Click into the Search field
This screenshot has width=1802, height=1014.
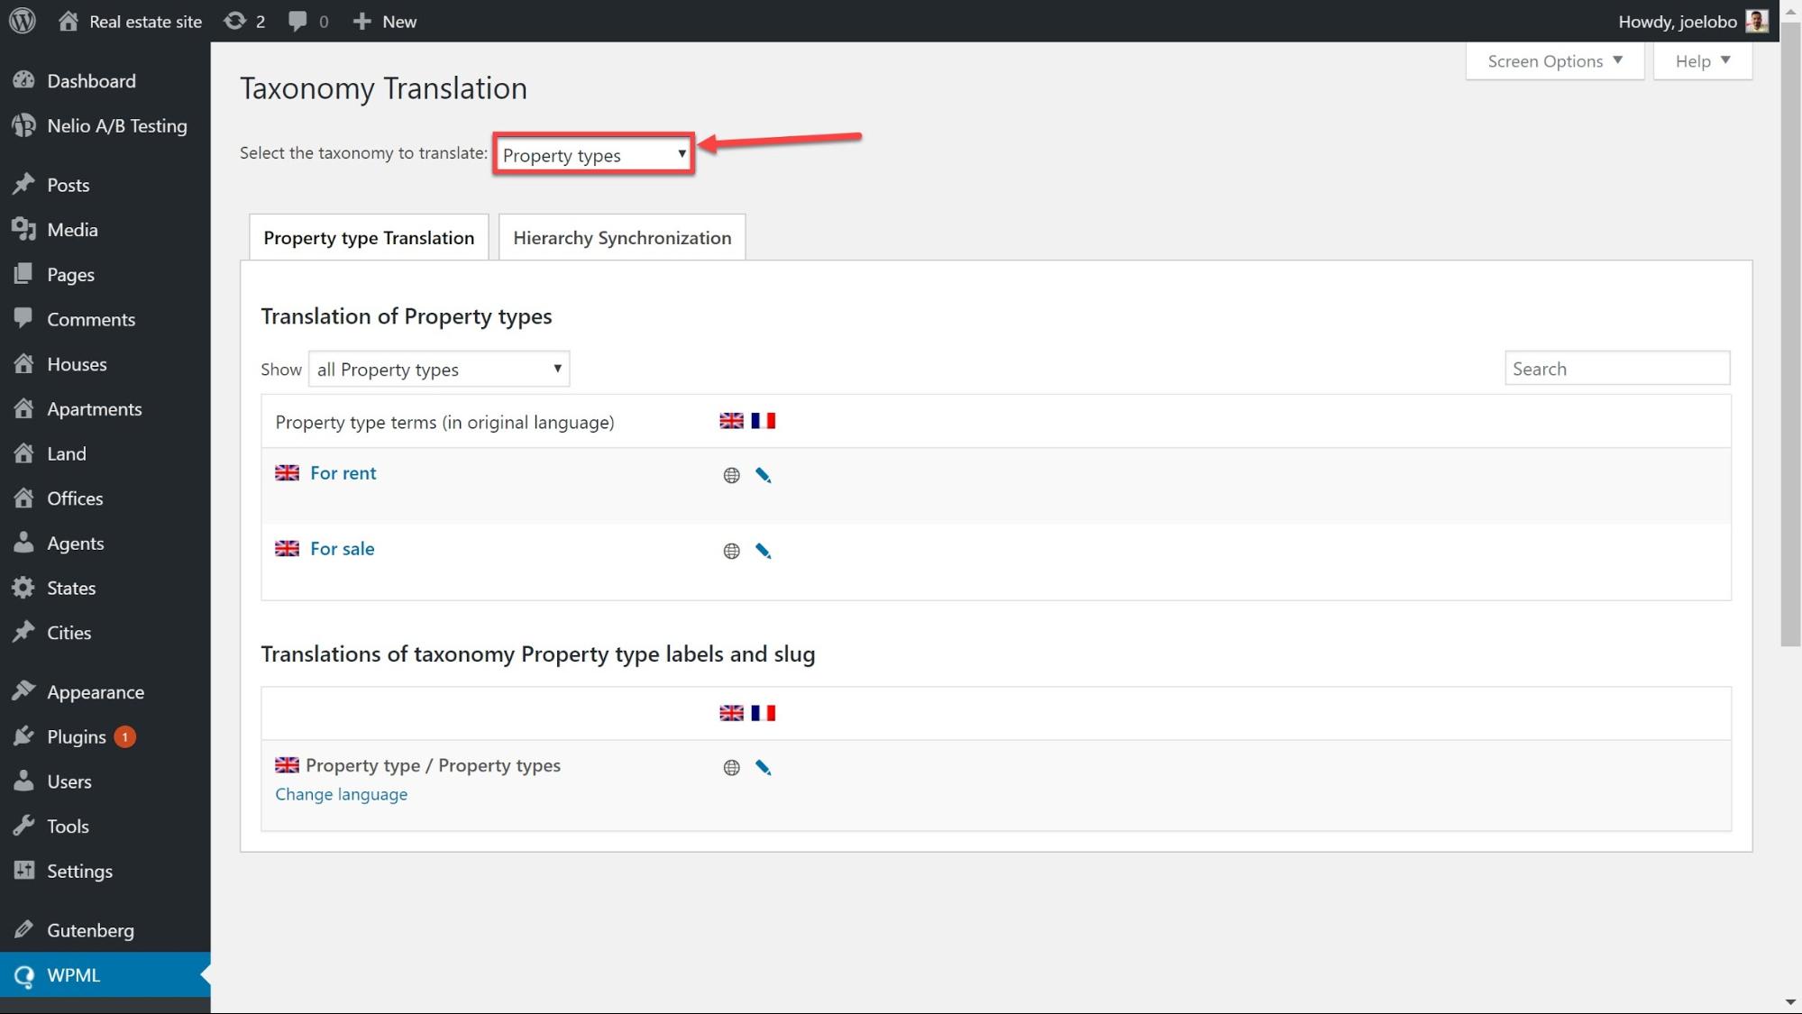pyautogui.click(x=1616, y=369)
